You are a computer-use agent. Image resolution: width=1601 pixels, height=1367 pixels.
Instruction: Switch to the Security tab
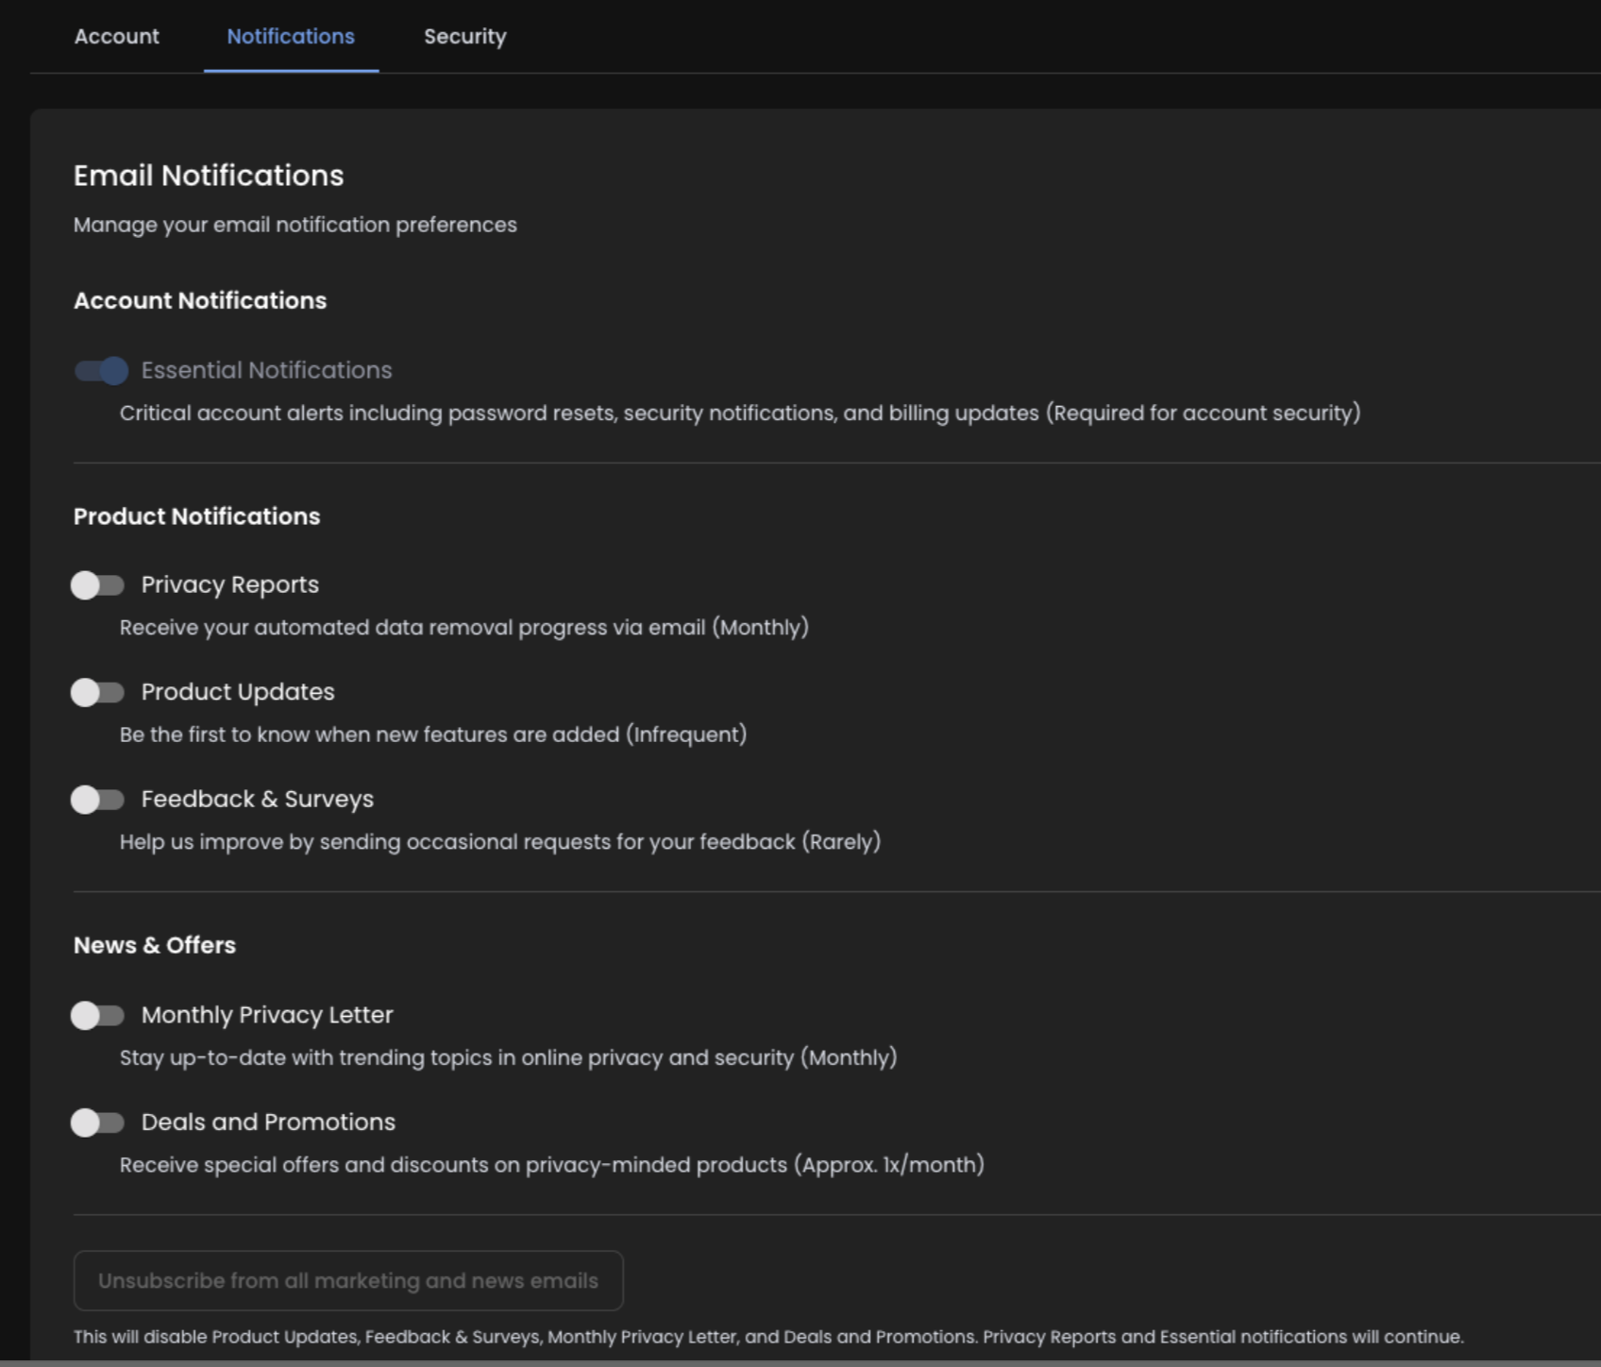[465, 37]
